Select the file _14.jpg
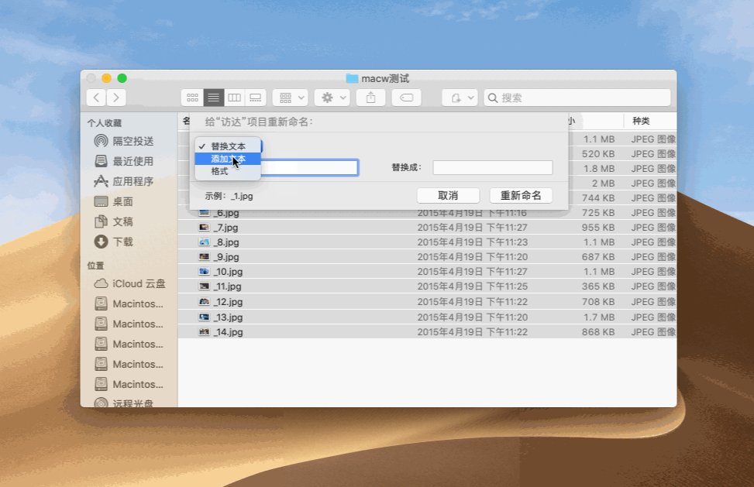Image resolution: width=754 pixels, height=487 pixels. click(x=228, y=332)
